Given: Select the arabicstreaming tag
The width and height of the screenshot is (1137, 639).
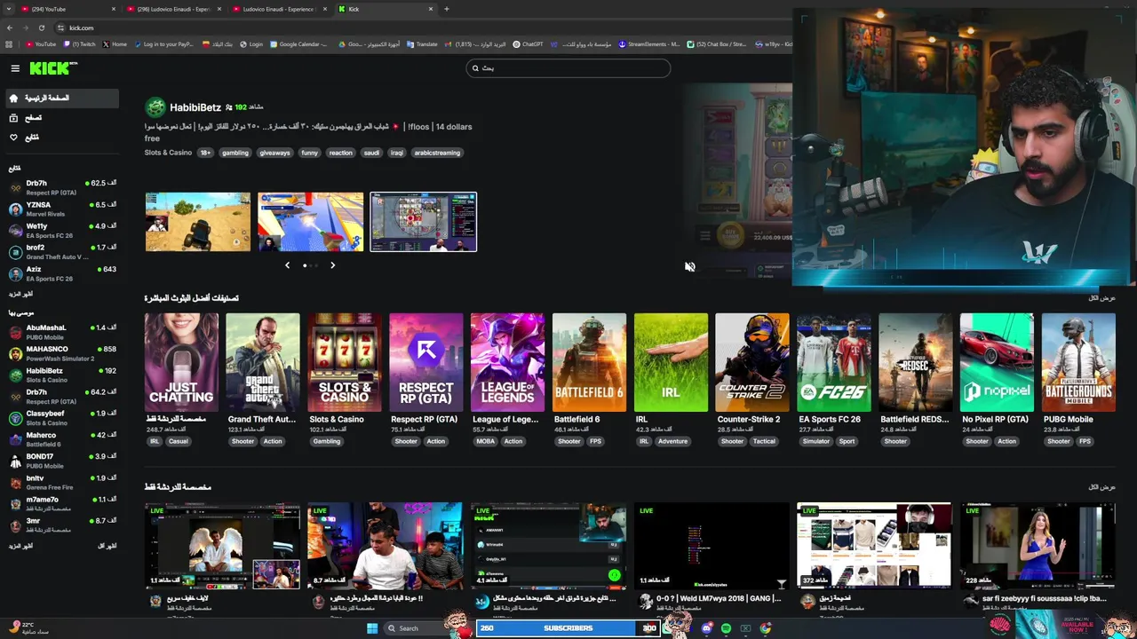Looking at the screenshot, I should tap(437, 153).
